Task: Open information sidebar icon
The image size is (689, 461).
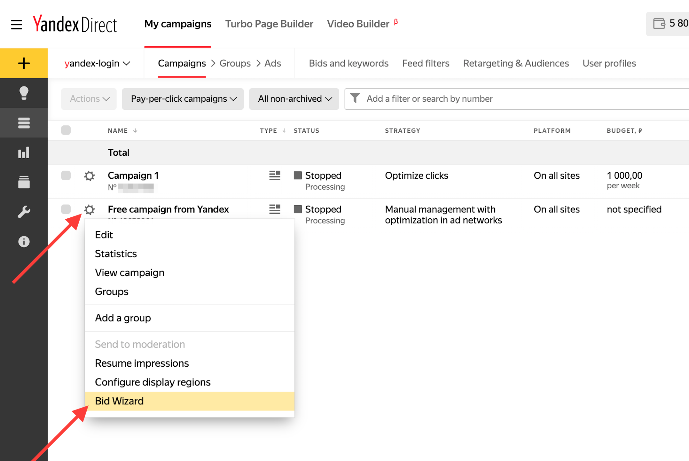Action: 24,242
